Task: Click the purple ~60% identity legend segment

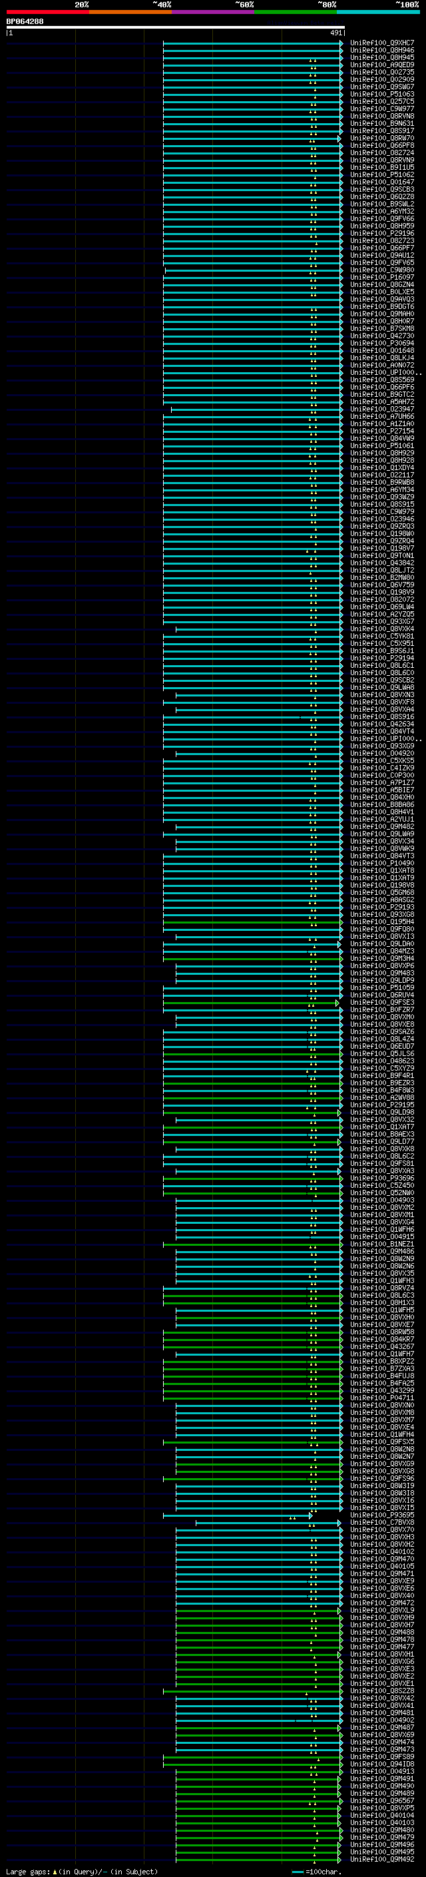Action: [x=214, y=12]
